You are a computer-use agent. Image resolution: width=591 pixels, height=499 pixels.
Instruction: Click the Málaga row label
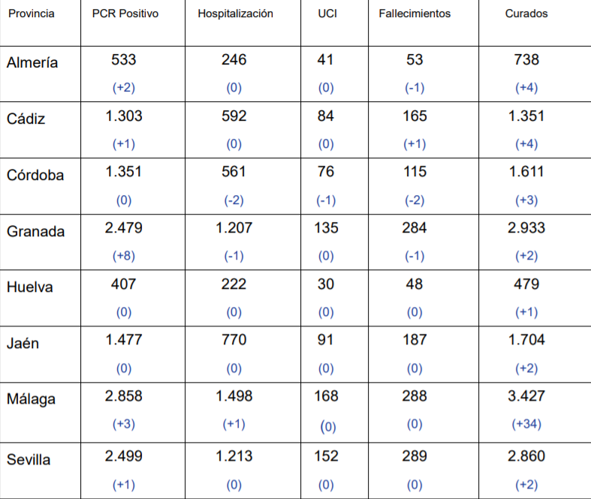(x=32, y=399)
